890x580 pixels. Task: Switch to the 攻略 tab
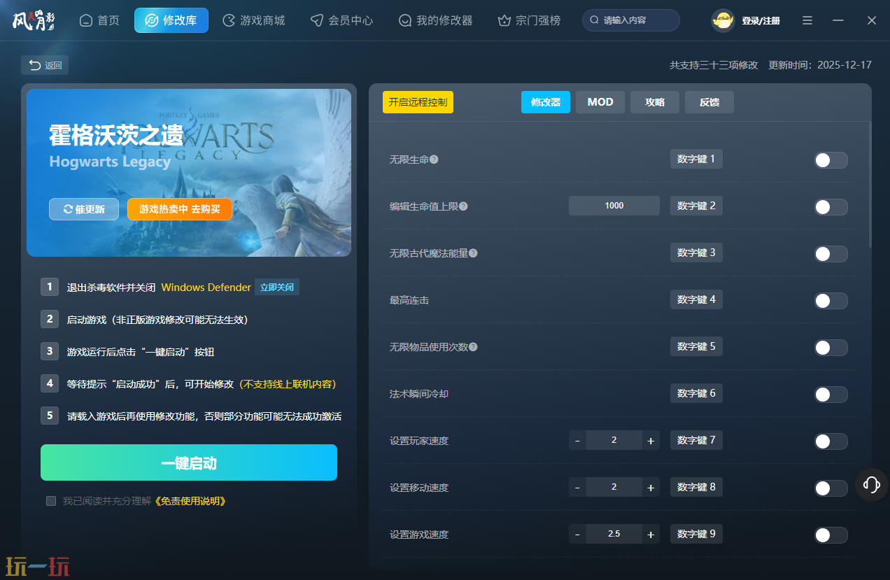click(655, 102)
